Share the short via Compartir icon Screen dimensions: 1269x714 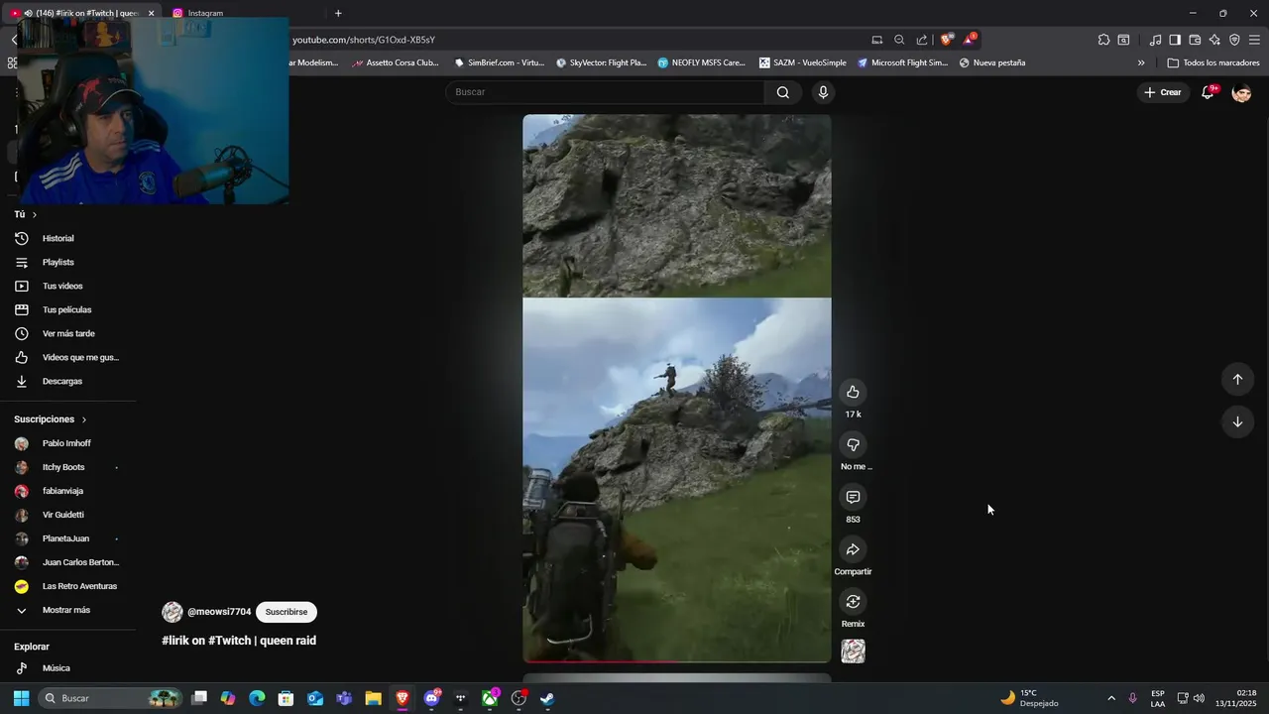pos(853,549)
